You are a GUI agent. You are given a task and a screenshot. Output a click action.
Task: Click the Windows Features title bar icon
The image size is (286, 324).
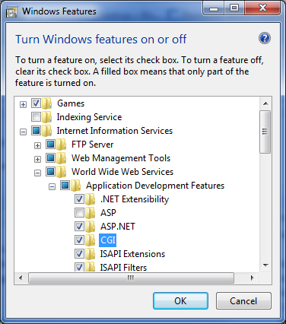(11, 11)
